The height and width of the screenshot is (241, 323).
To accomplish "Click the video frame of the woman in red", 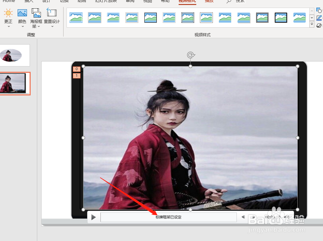I will (x=190, y=138).
